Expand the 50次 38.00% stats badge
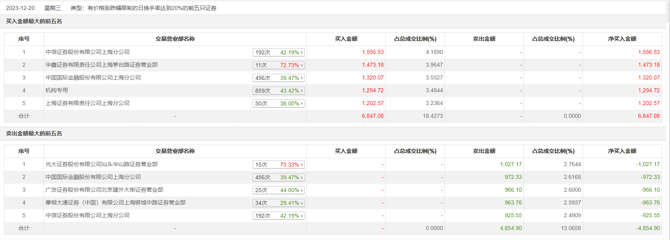 pos(278,103)
